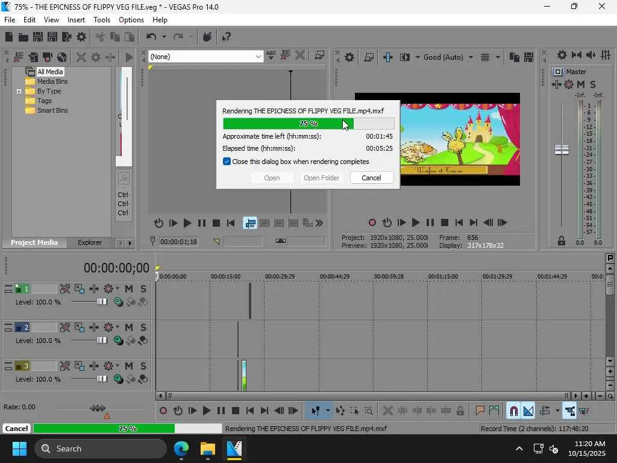
Task: Save snapshot to file in preview toolbar
Action: 528,57
